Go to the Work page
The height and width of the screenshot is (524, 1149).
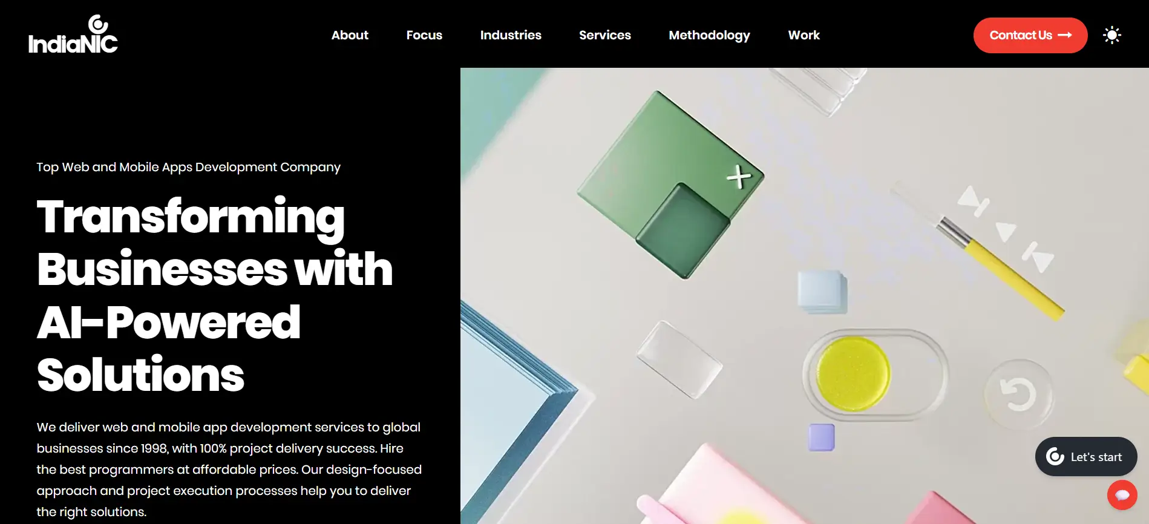pyautogui.click(x=804, y=35)
